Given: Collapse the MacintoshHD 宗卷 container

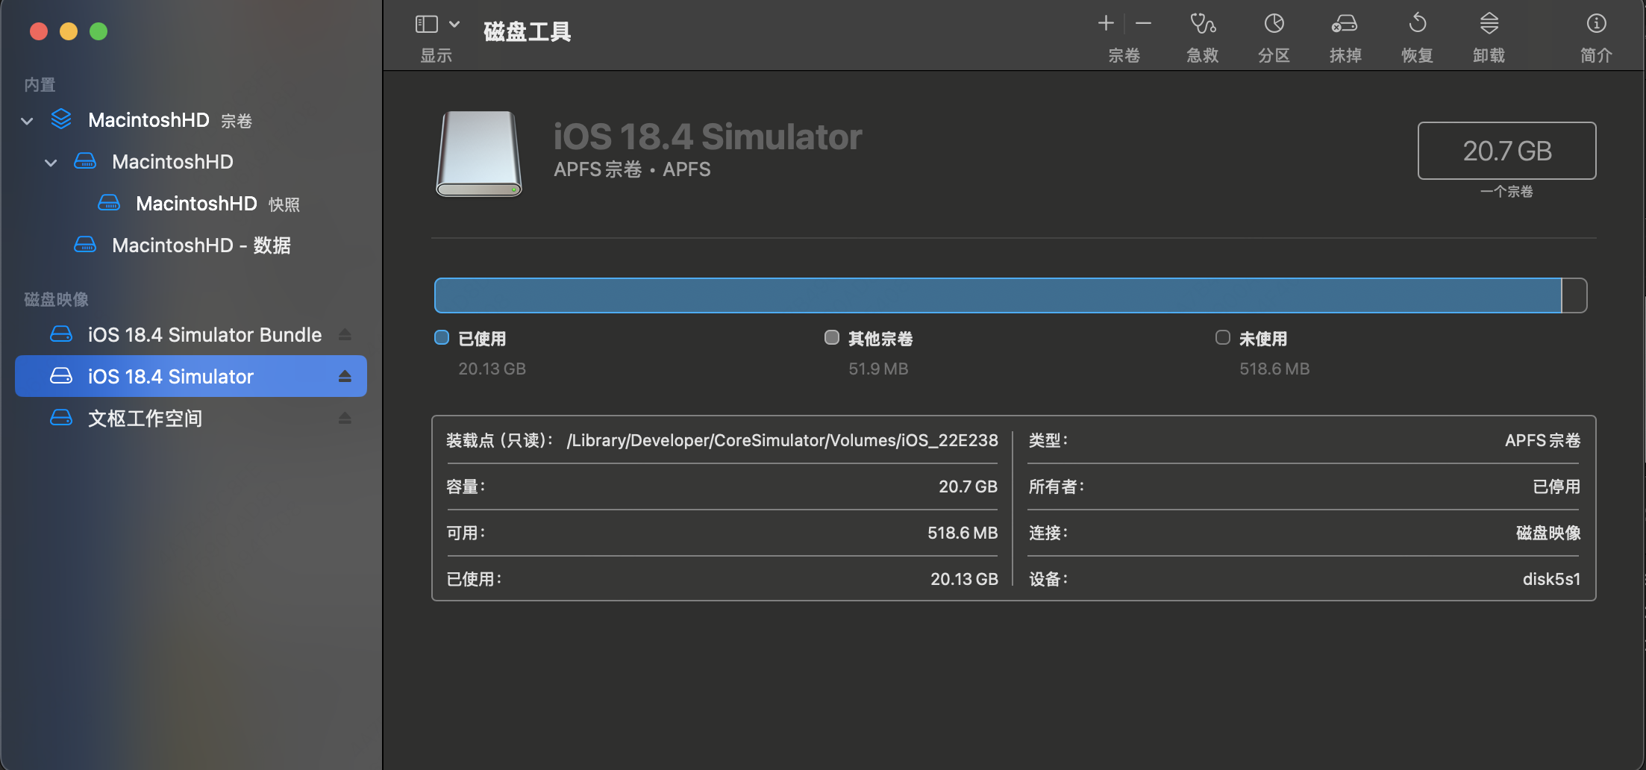Looking at the screenshot, I should click(x=27, y=121).
